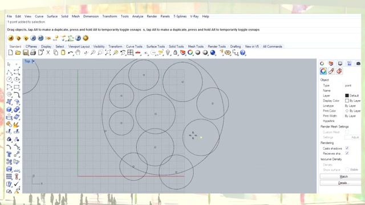Select the Polyline tool in left sidebar
The height and width of the screenshot is (205, 365).
(9, 72)
